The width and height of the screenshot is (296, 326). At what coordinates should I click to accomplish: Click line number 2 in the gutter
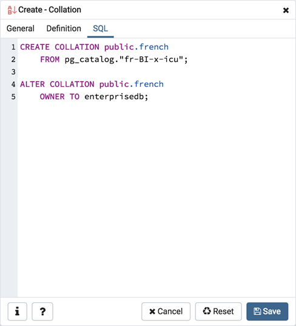13,59
